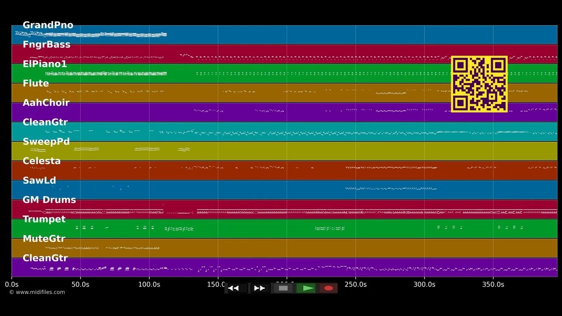
Task: Stop playback with the gray square button
Action: (x=283, y=288)
